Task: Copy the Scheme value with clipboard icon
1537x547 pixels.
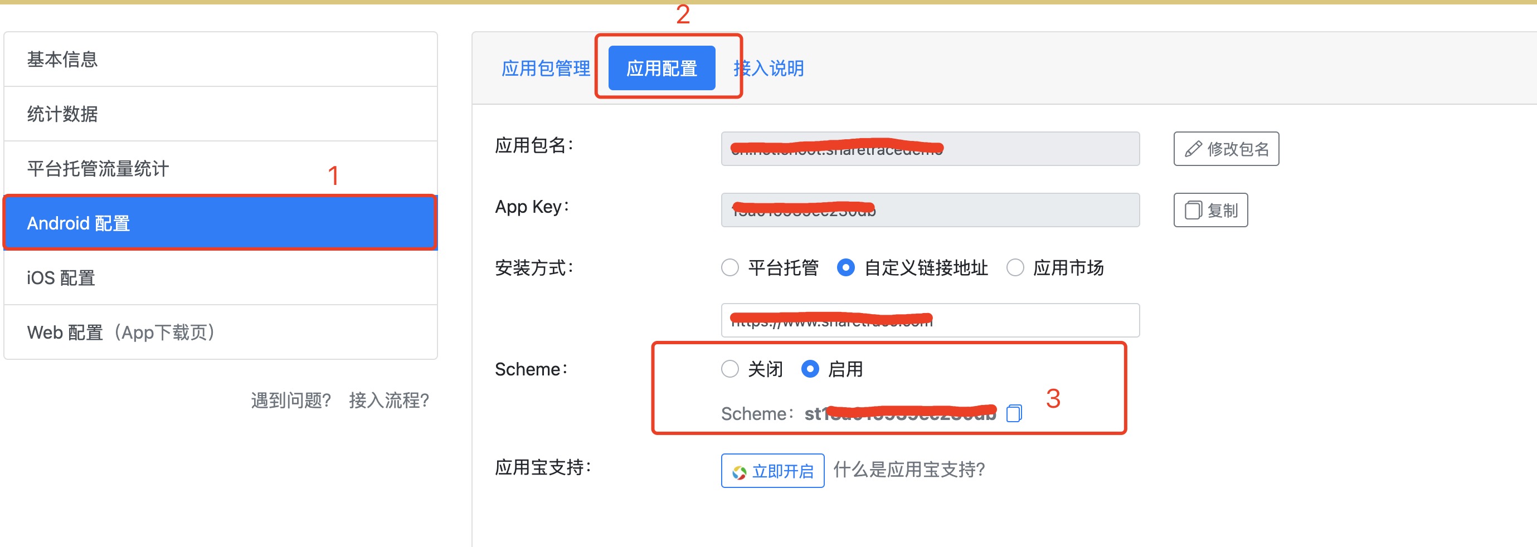Action: [x=1014, y=413]
